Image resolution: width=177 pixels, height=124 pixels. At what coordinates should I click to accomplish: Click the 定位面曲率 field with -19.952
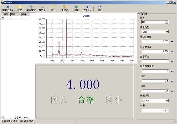coord(155,51)
